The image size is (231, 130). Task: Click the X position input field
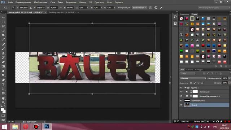click(x=24, y=8)
